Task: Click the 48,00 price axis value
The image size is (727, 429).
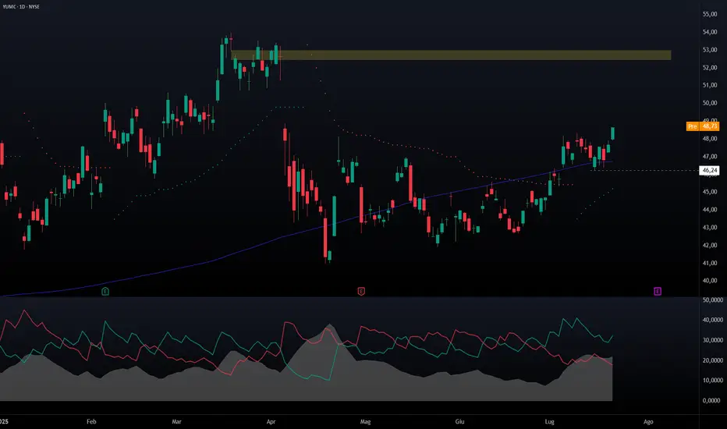Action: tap(710, 138)
